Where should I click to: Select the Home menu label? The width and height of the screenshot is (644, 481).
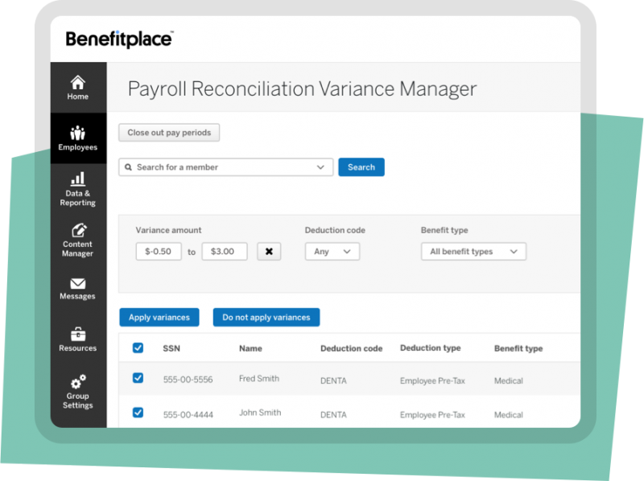(x=77, y=97)
